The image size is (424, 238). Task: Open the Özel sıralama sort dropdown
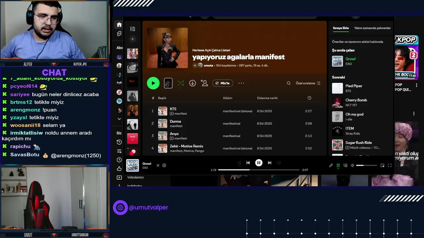pos(308,83)
